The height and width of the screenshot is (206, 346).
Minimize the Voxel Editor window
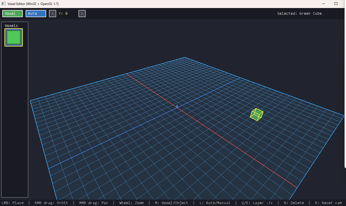coord(324,4)
